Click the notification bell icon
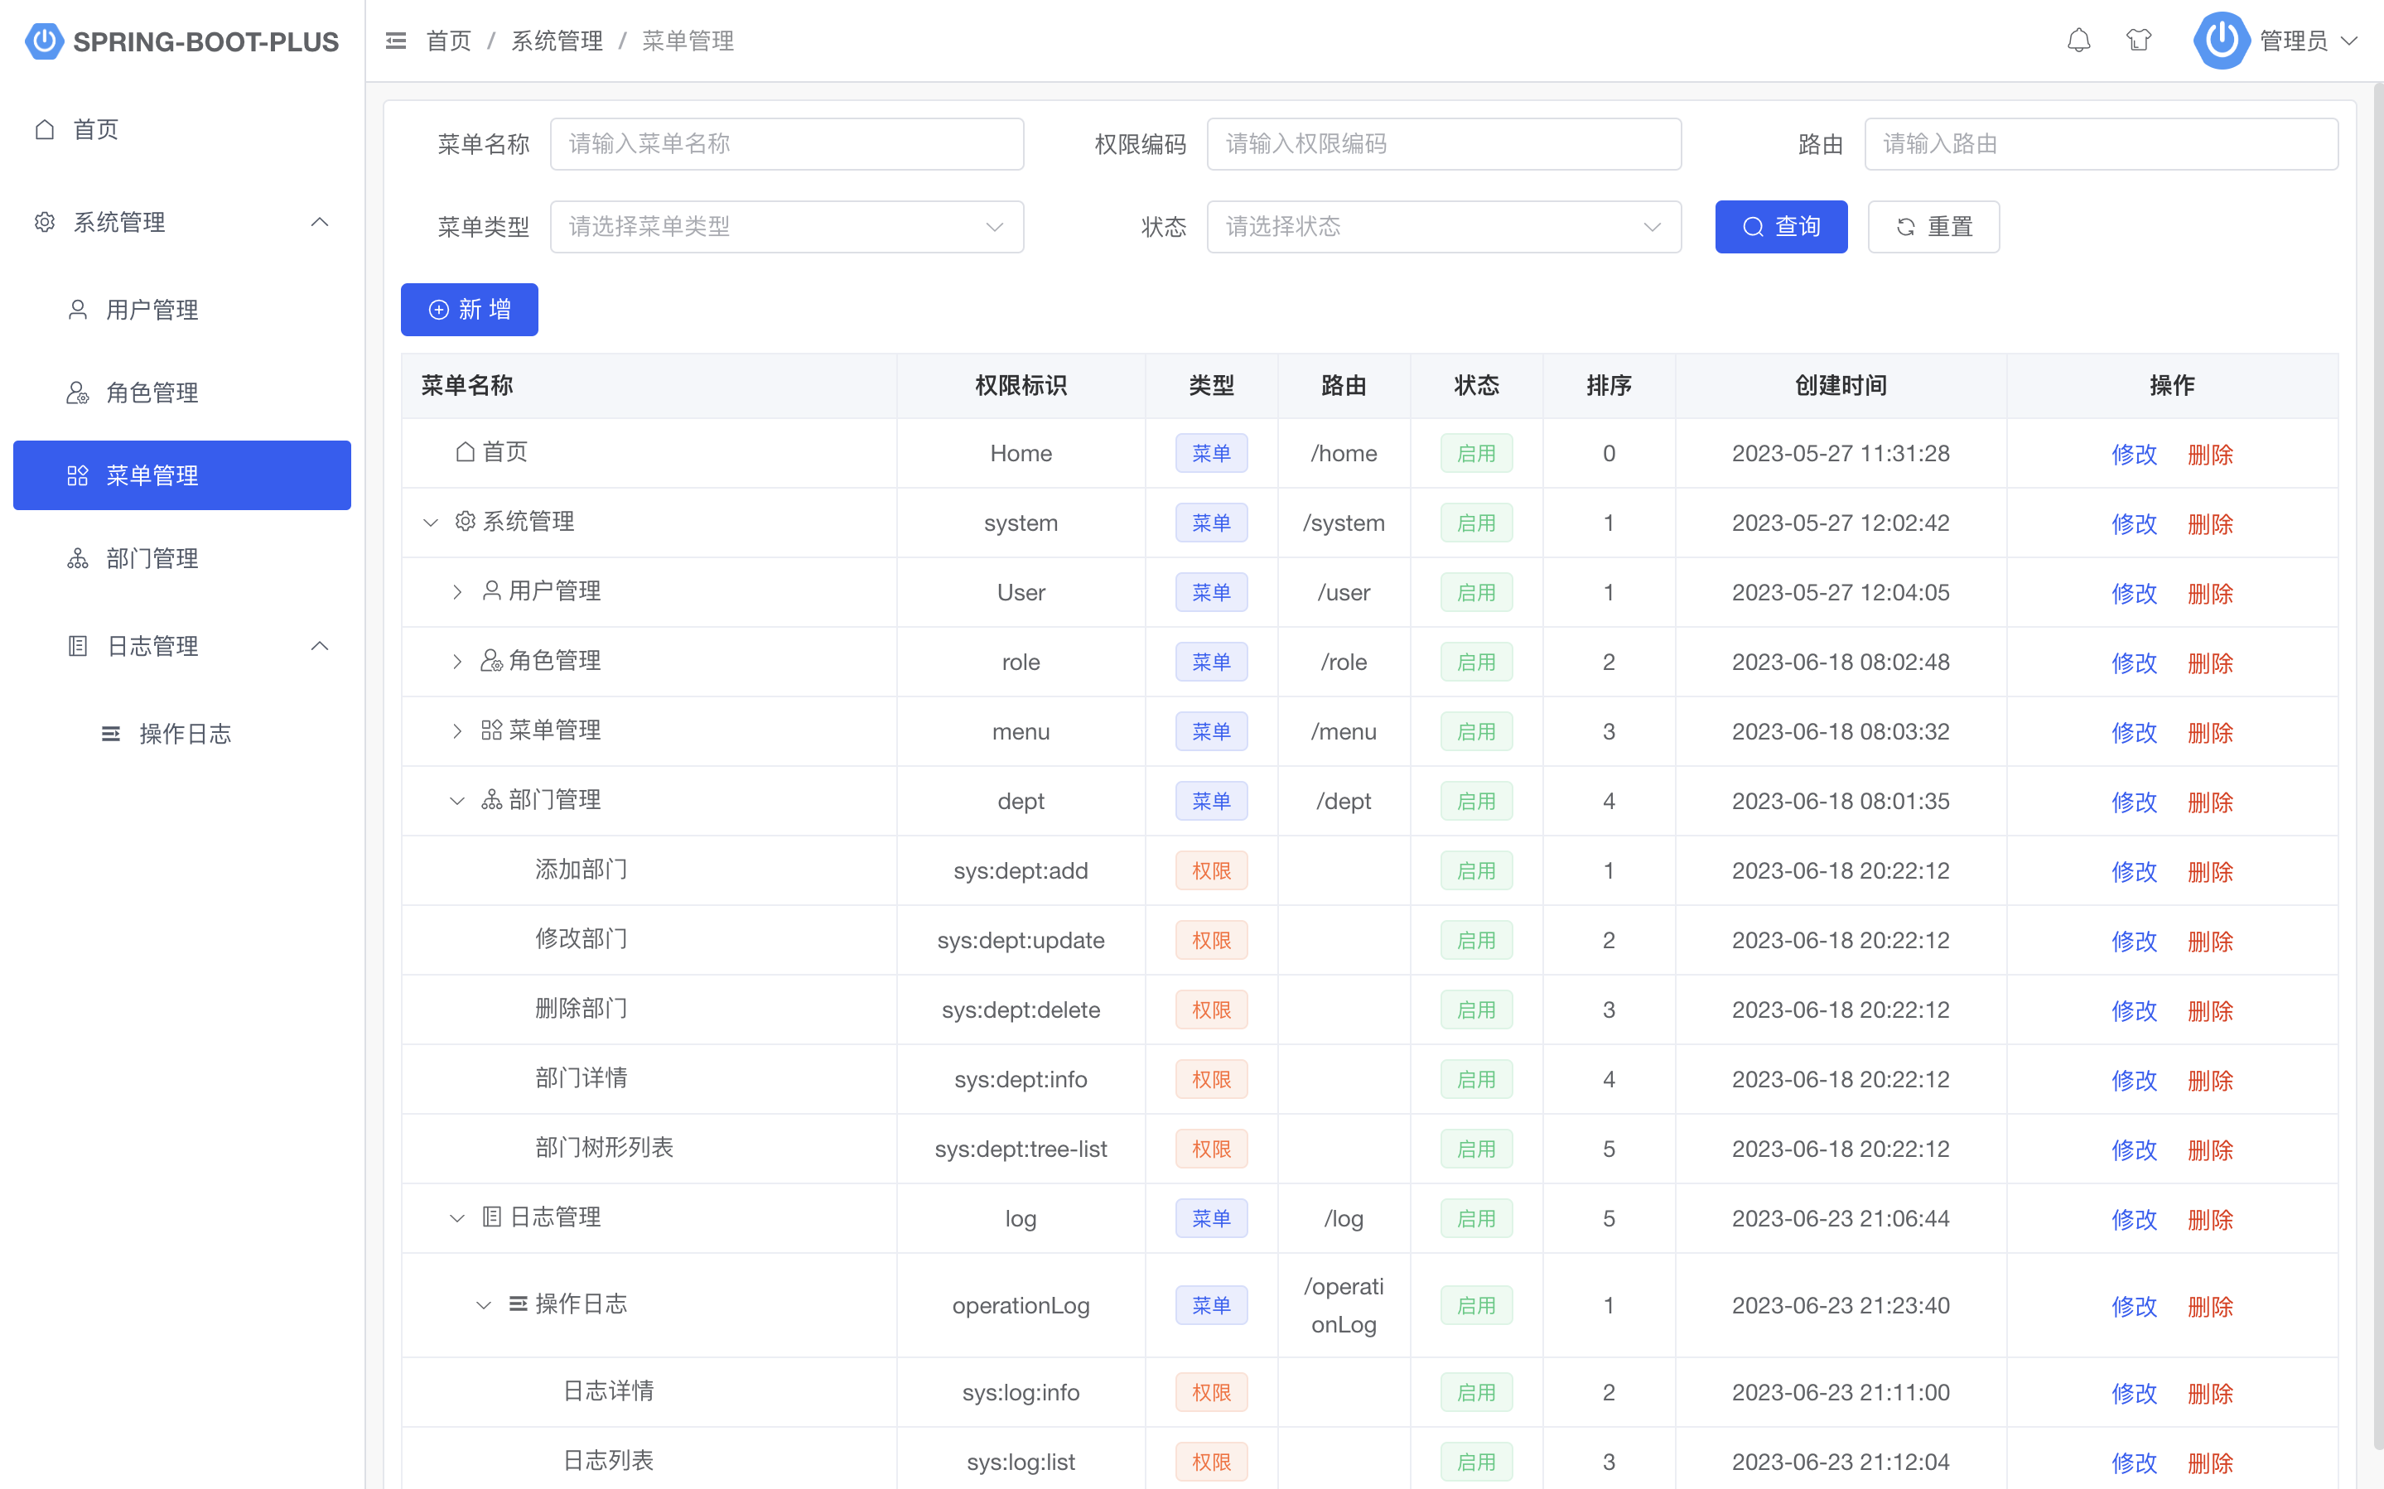 (x=2078, y=41)
